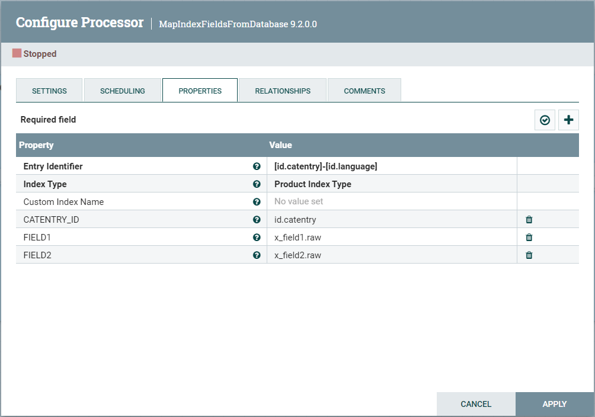The width and height of the screenshot is (595, 417).
Task: Delete the CATENTRY_ID property
Action: 529,220
